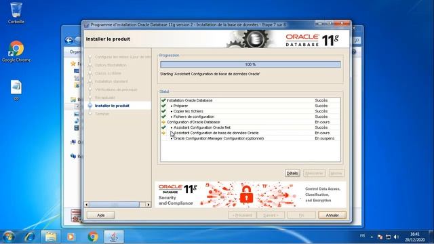Click sidebar scrollbar right arrow
The height and width of the screenshot is (244, 434).
click(x=148, y=205)
